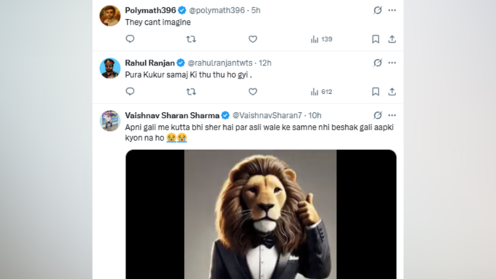Bookmark Rahul Ranjan's tweet

click(376, 92)
